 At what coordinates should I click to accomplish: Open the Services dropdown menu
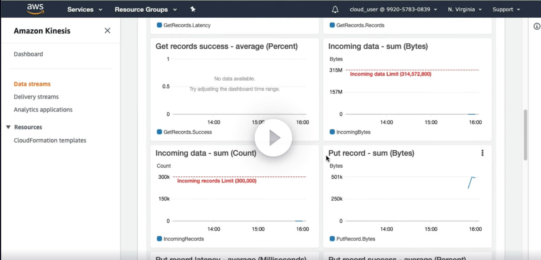click(x=85, y=9)
